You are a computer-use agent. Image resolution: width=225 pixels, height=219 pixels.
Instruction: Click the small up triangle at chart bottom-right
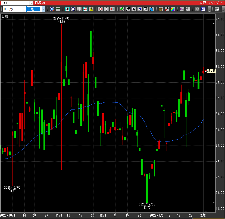click(x=206, y=211)
